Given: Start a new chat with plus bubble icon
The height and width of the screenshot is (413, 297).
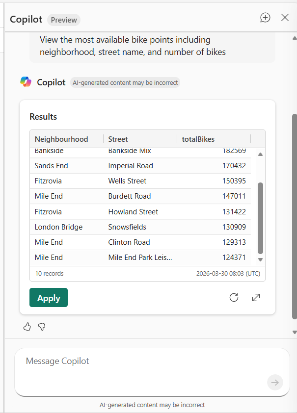Looking at the screenshot, I should 265,18.
